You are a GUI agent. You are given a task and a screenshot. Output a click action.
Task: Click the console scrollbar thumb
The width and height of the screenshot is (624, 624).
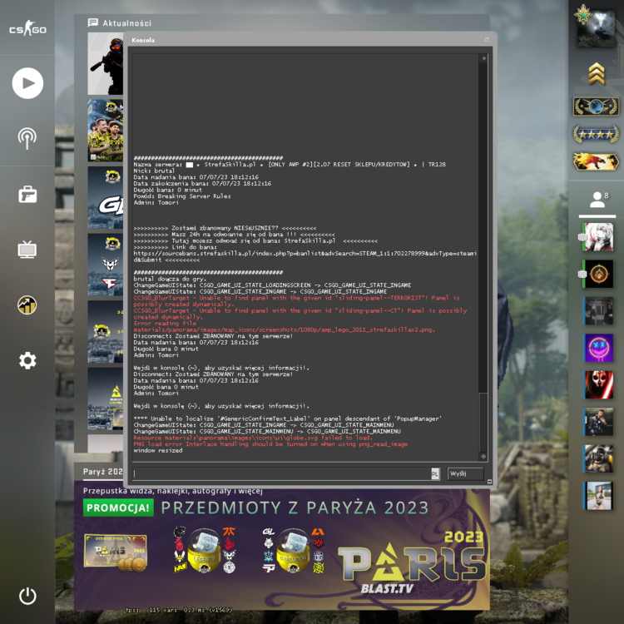click(x=483, y=422)
